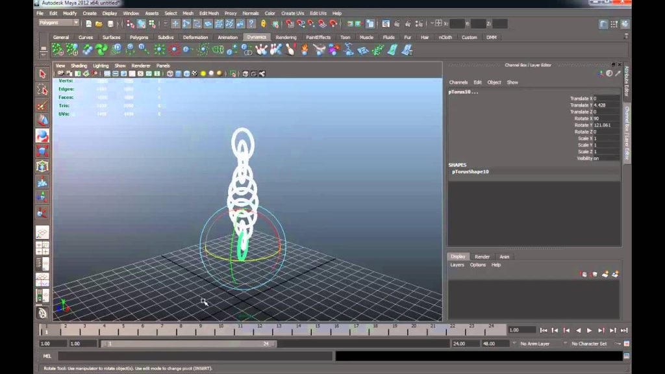Click the range slider bar handle
Viewport: 665px width, 374px height.
(188, 344)
